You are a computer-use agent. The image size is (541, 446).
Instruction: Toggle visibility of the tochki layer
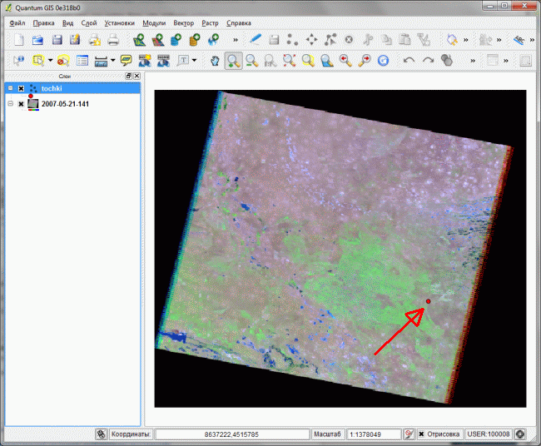click(x=21, y=88)
